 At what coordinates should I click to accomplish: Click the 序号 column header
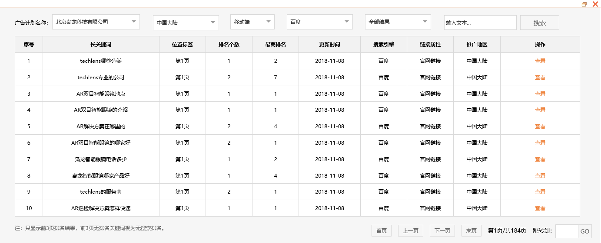(x=29, y=45)
